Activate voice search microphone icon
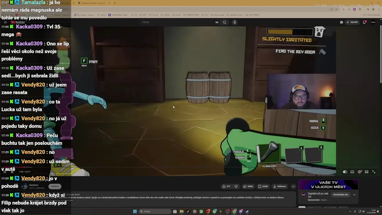Viewport: 382px width, 215px height. pos(235,22)
